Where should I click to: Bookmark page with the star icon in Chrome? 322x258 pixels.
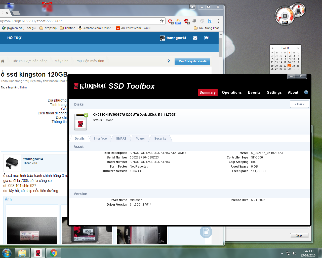162,21
